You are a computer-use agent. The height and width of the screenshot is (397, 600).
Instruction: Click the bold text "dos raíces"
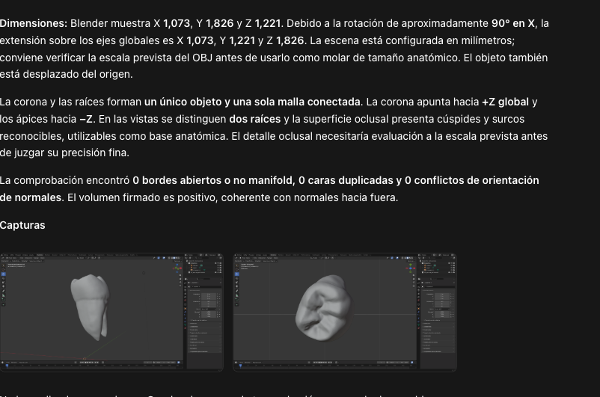(255, 119)
